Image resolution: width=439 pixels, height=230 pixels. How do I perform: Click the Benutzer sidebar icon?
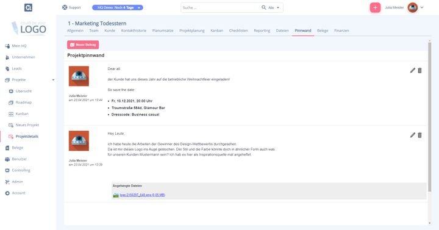click(7, 159)
